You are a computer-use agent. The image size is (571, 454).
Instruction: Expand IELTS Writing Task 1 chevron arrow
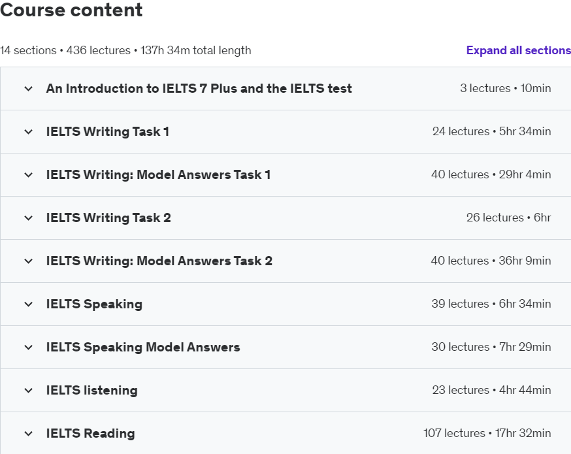(28, 132)
